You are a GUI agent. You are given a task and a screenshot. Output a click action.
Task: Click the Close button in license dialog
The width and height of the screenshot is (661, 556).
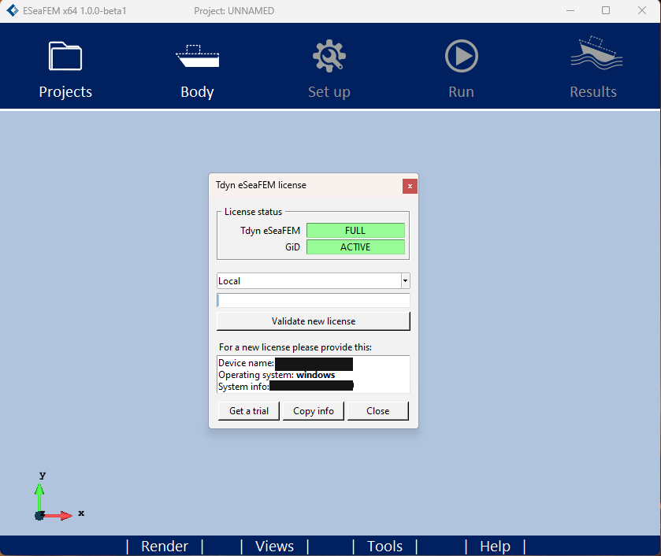click(x=377, y=411)
